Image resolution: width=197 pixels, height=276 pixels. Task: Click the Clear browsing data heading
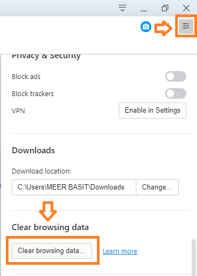[50, 227]
